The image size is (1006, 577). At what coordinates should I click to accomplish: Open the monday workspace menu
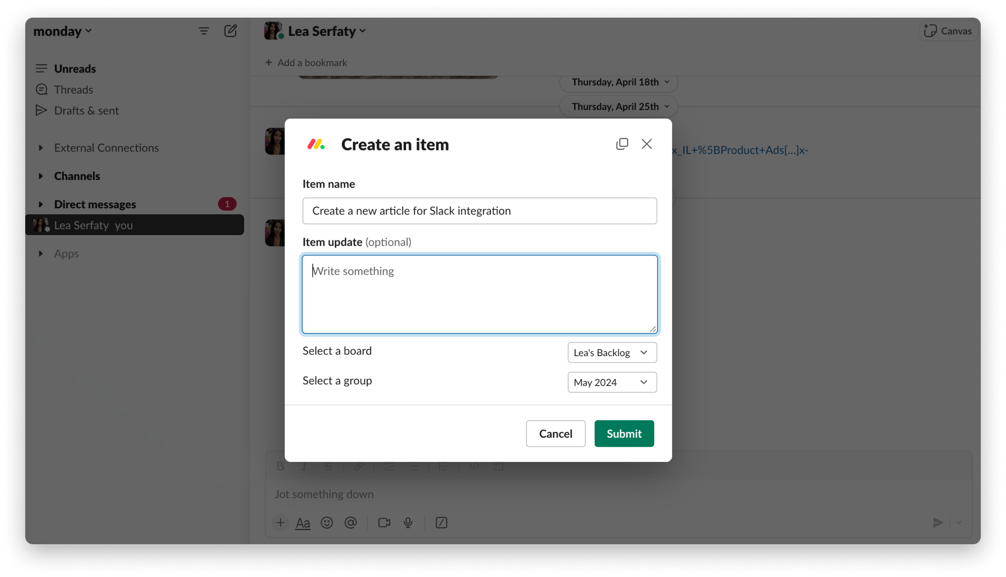click(x=63, y=31)
